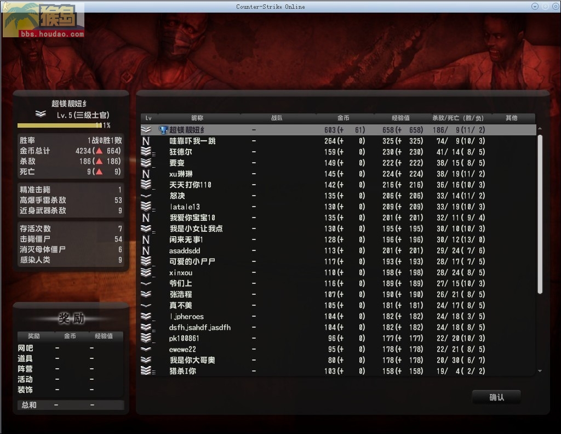This screenshot has width=561, height=434.
Task: Click the player name ewewe22
Action: pos(182,349)
